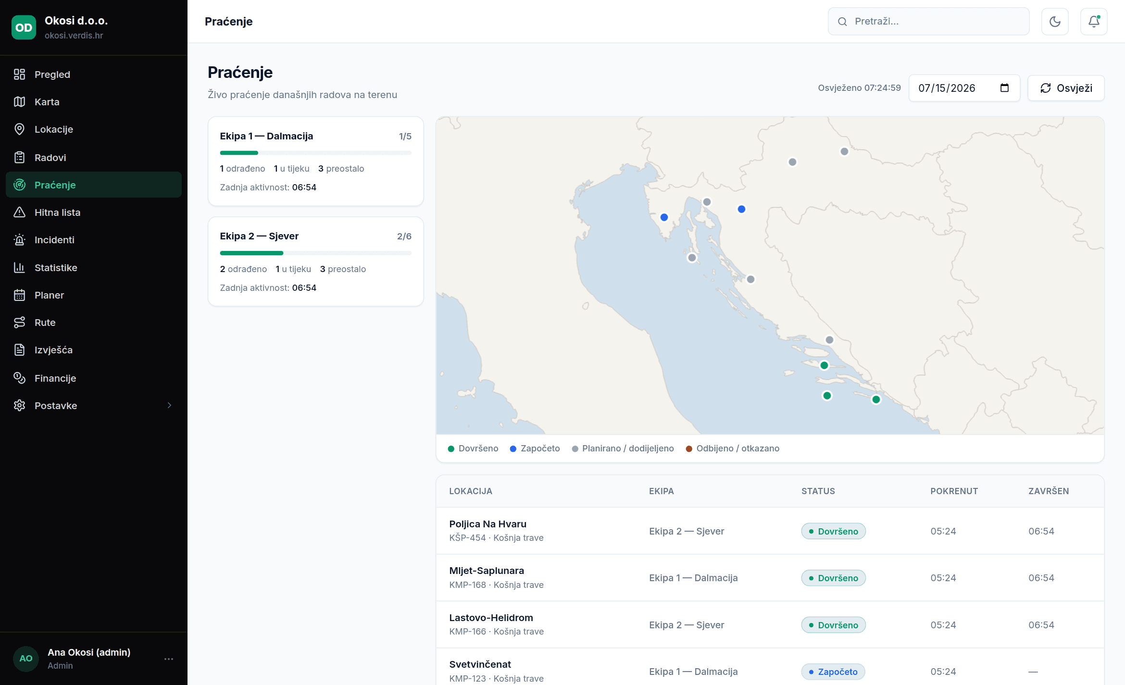Go to Hitna lista menu item

94,212
